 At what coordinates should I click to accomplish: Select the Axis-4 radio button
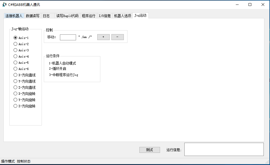(x=15, y=56)
